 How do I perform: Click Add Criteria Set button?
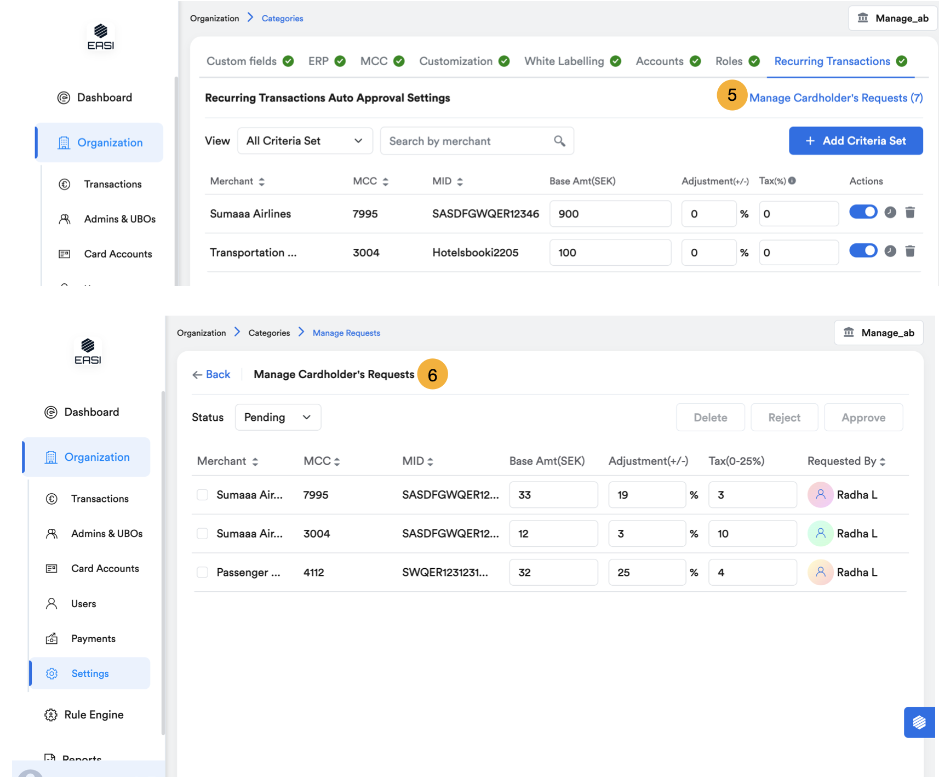(855, 141)
